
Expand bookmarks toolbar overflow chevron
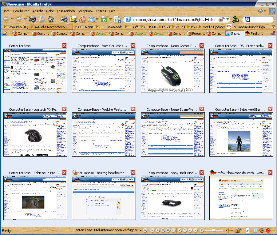point(274,27)
